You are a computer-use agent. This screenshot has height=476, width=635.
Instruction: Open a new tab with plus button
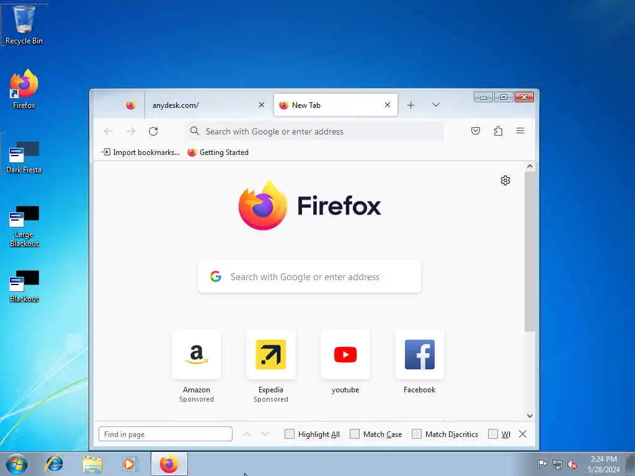click(411, 105)
